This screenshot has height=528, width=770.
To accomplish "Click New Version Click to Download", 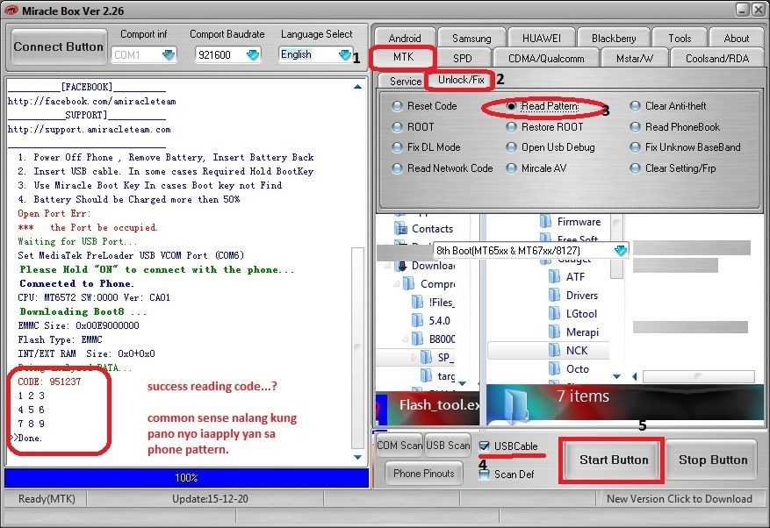I will pyautogui.click(x=680, y=498).
